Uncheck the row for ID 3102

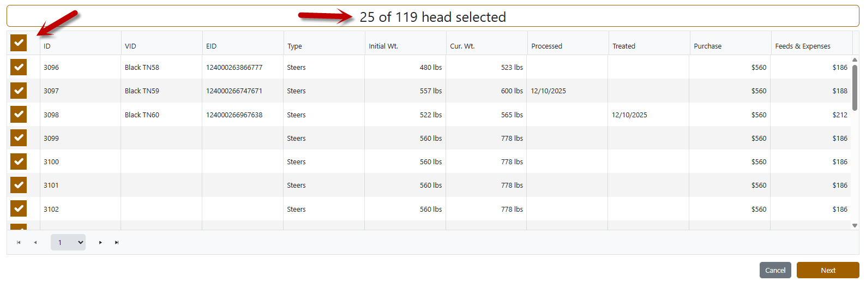pos(19,209)
